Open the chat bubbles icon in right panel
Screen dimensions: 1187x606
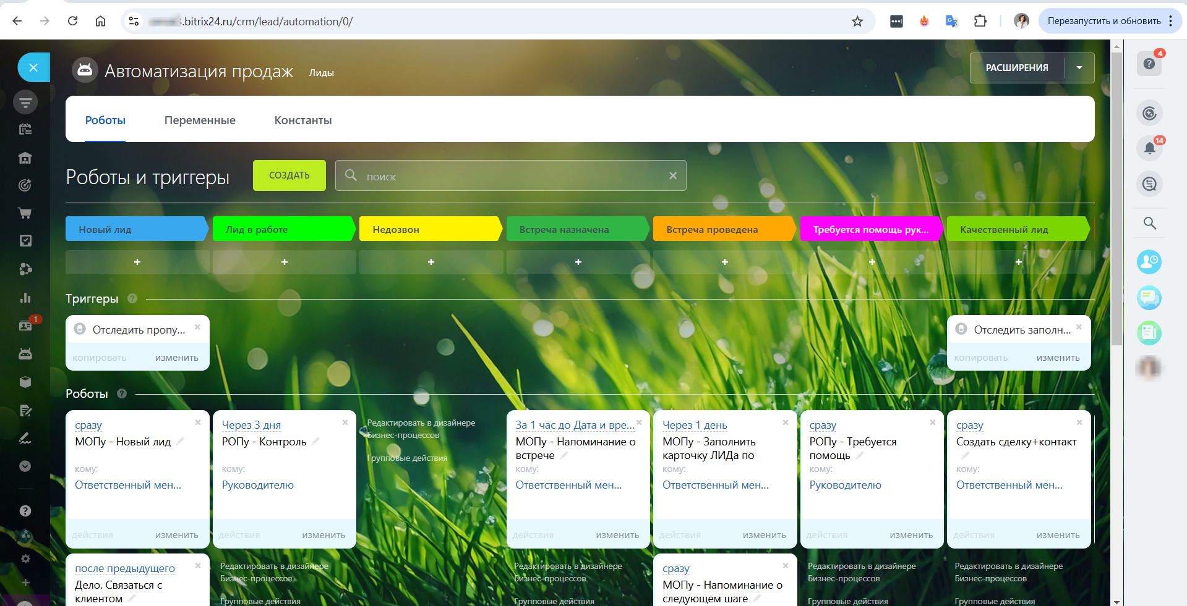(1149, 298)
